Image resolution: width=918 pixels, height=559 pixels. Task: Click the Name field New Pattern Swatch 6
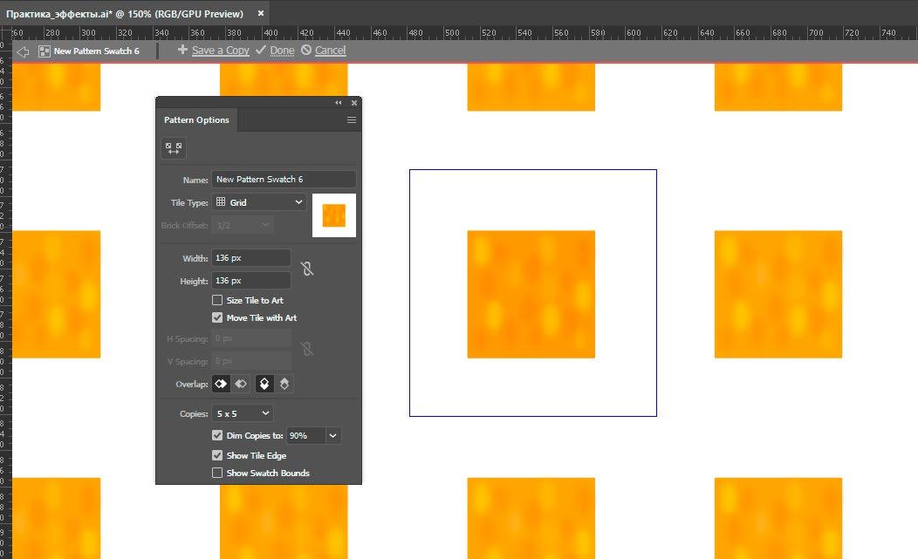click(284, 179)
